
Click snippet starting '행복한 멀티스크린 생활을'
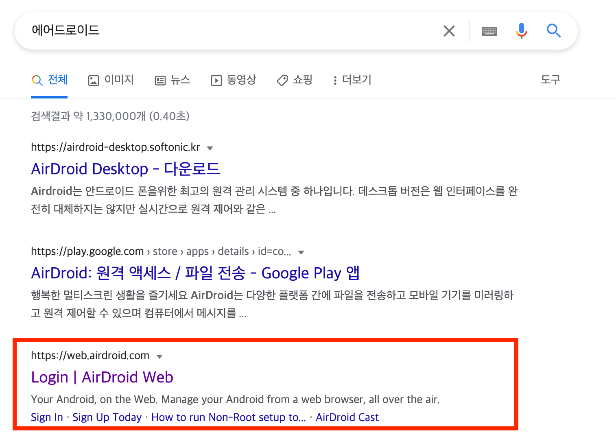pos(272,304)
